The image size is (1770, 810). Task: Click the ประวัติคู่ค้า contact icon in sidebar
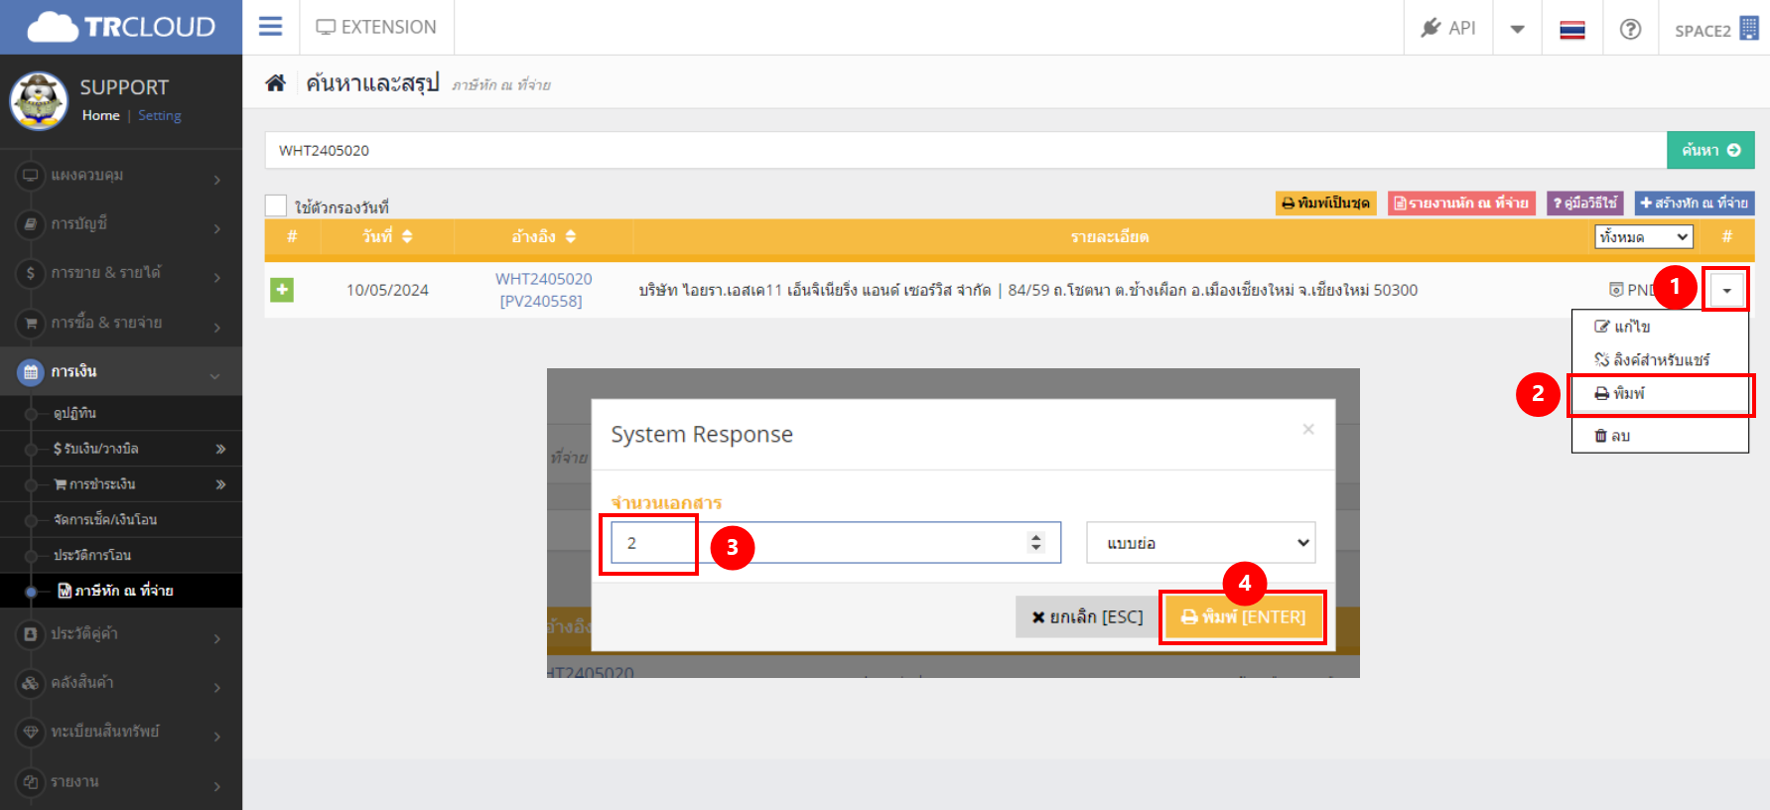click(31, 633)
